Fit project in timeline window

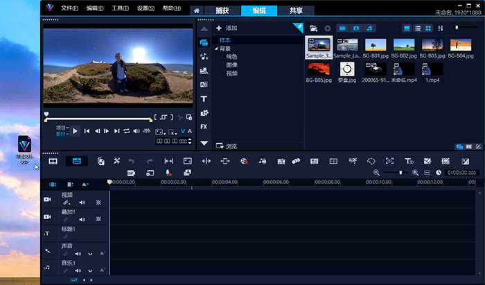click(x=427, y=173)
